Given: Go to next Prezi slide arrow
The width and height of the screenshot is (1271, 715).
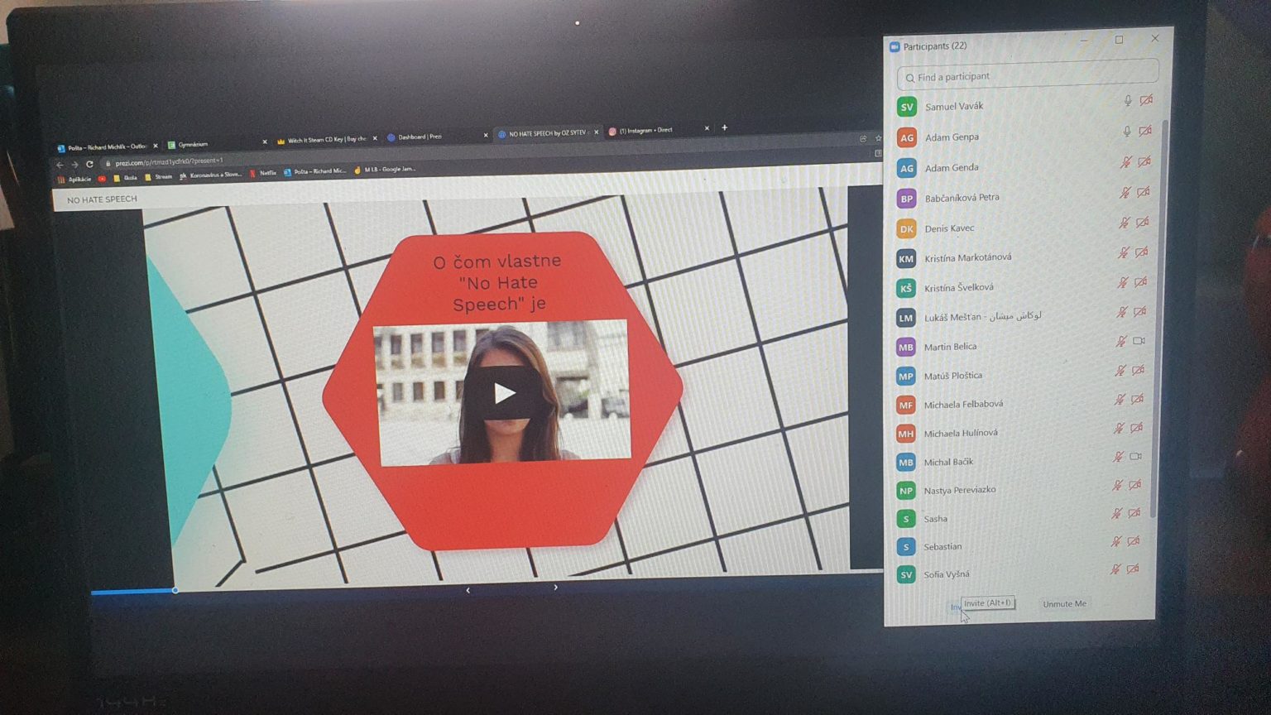Looking at the screenshot, I should (555, 588).
